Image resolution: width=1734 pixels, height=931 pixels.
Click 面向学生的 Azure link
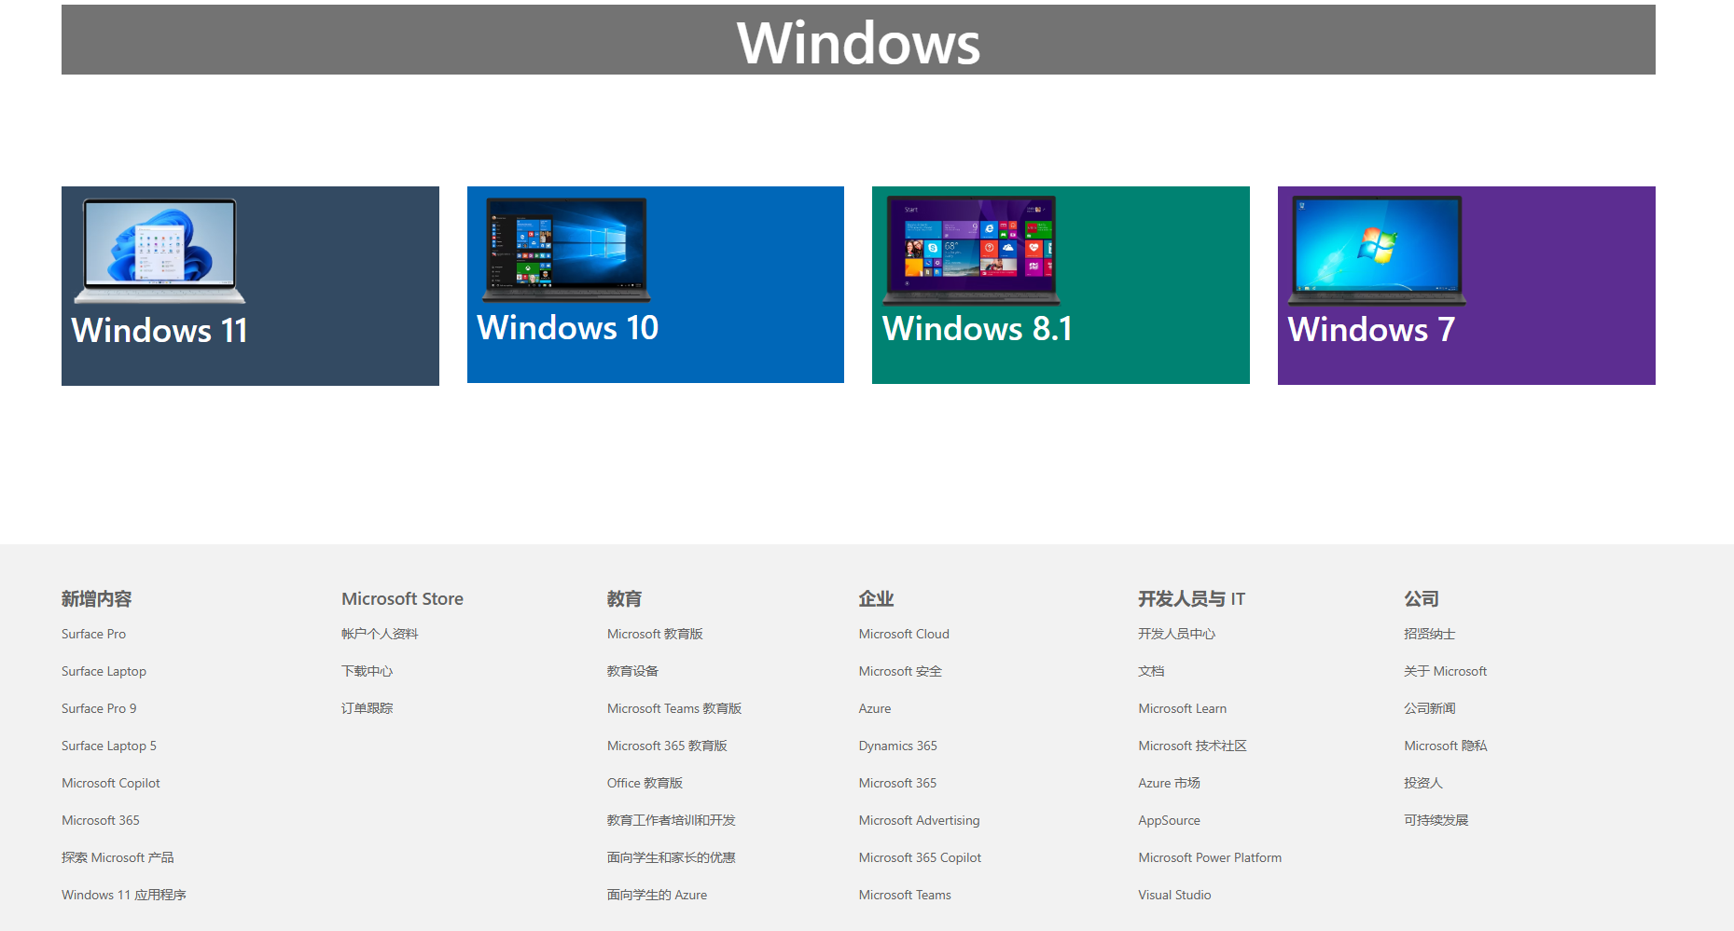(x=657, y=895)
